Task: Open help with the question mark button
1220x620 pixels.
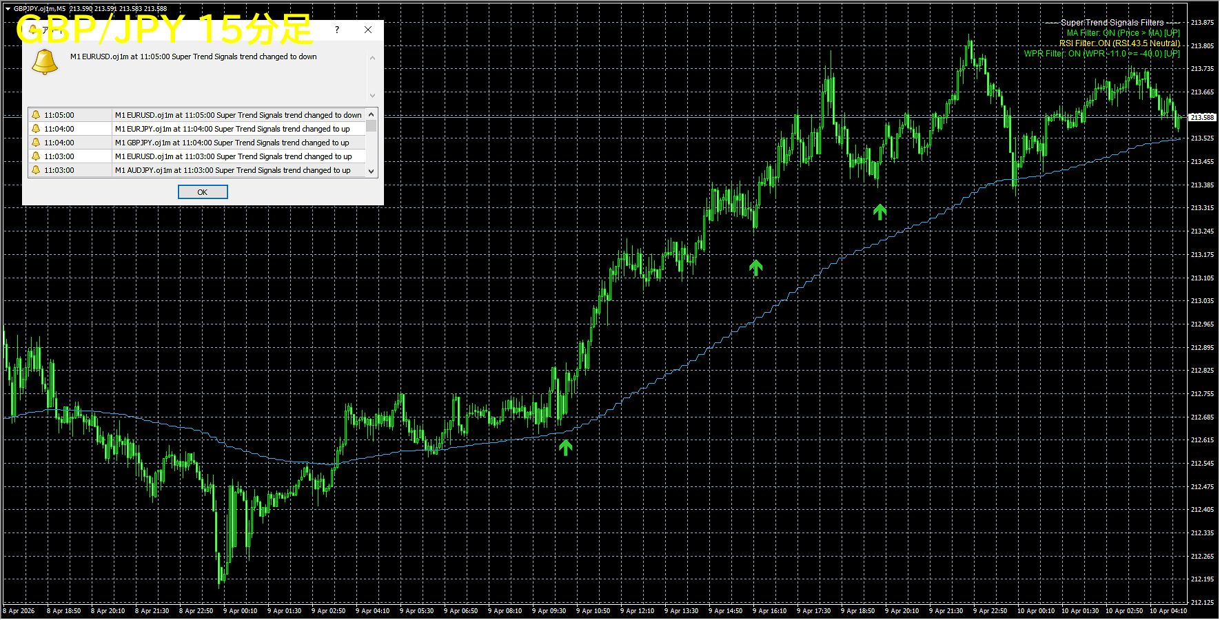Action: pos(336,30)
